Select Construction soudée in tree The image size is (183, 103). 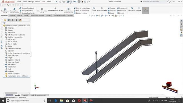[x=13, y=48]
